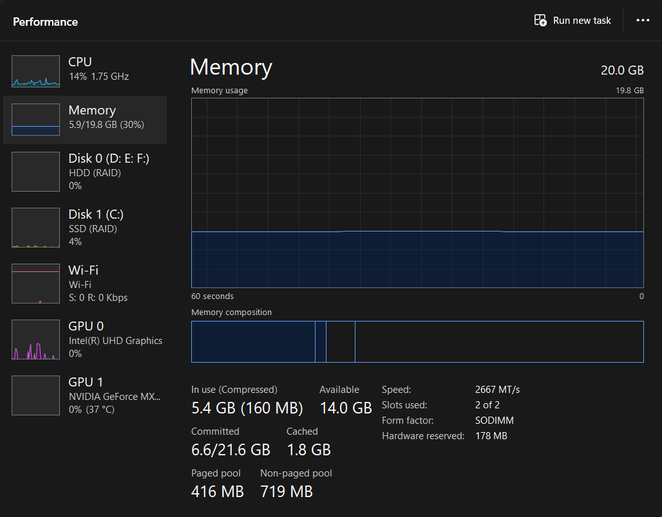This screenshot has height=517, width=662.
Task: Click the Disk 0 graph thumbnail
Action: (x=35, y=172)
